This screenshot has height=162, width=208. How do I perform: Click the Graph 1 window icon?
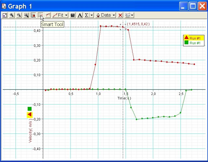pyautogui.click(x=4, y=6)
